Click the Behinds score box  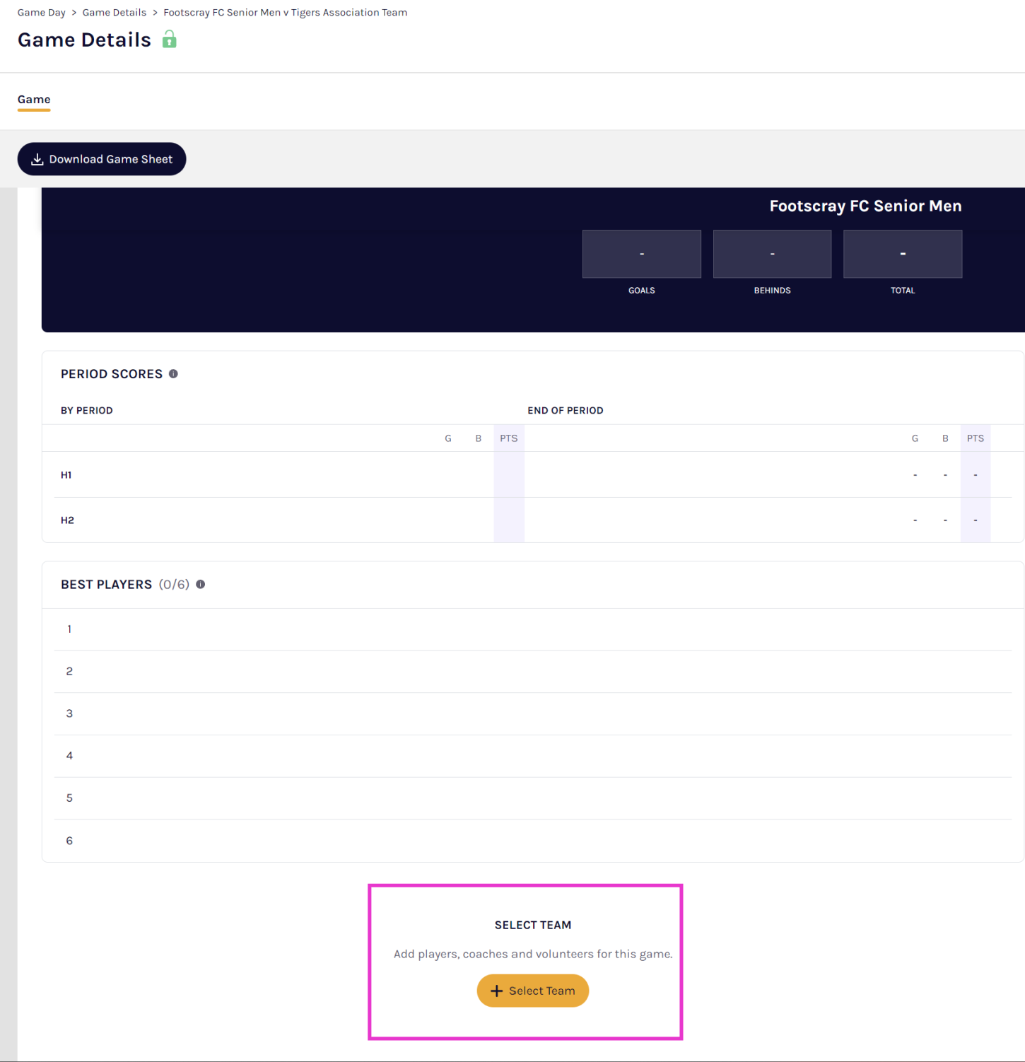click(x=772, y=254)
